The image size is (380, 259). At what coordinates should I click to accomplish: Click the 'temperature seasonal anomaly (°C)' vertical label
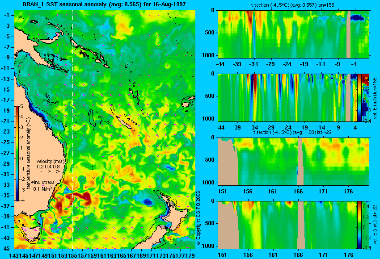(28, 154)
